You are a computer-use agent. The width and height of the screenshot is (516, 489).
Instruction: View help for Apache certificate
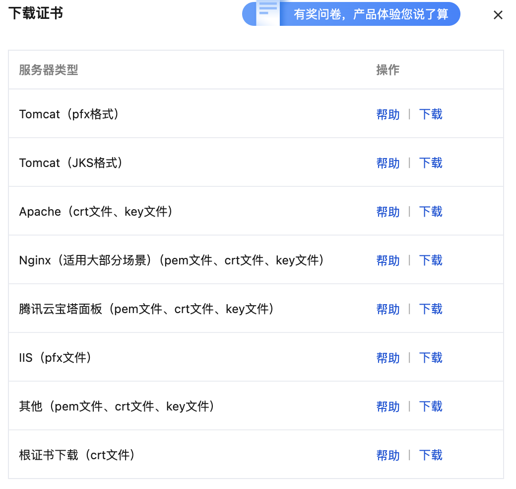point(387,212)
